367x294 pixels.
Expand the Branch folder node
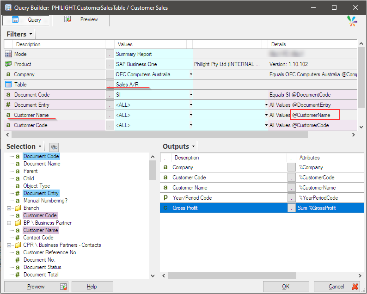(x=9, y=208)
